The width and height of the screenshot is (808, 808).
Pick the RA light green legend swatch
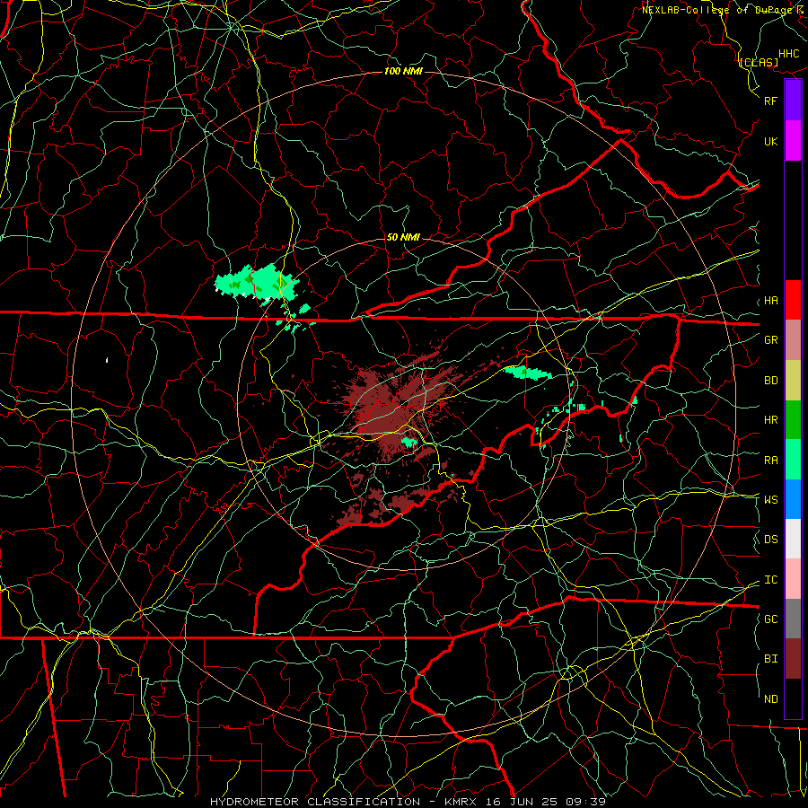[793, 460]
